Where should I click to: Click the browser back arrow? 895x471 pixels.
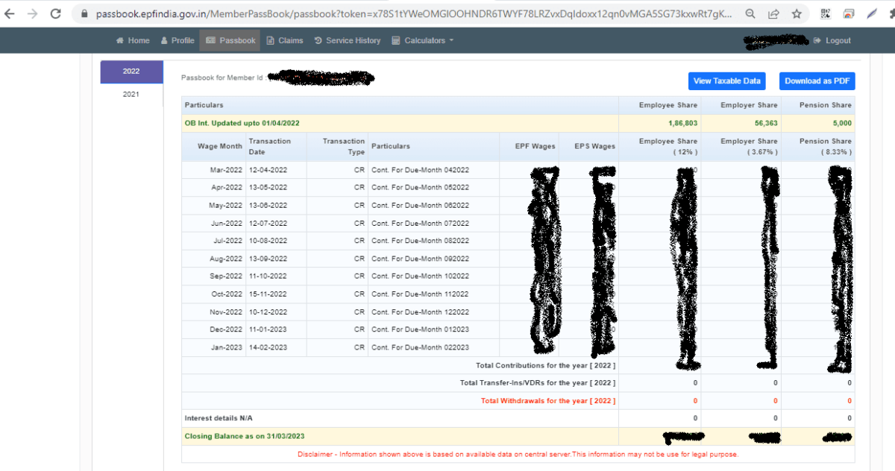[10, 13]
